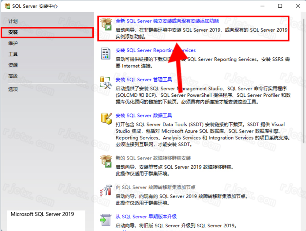Viewport: 306px width, 231px height.
Task: Select the 安装 sidebar item
Action: pyautogui.click(x=13, y=32)
